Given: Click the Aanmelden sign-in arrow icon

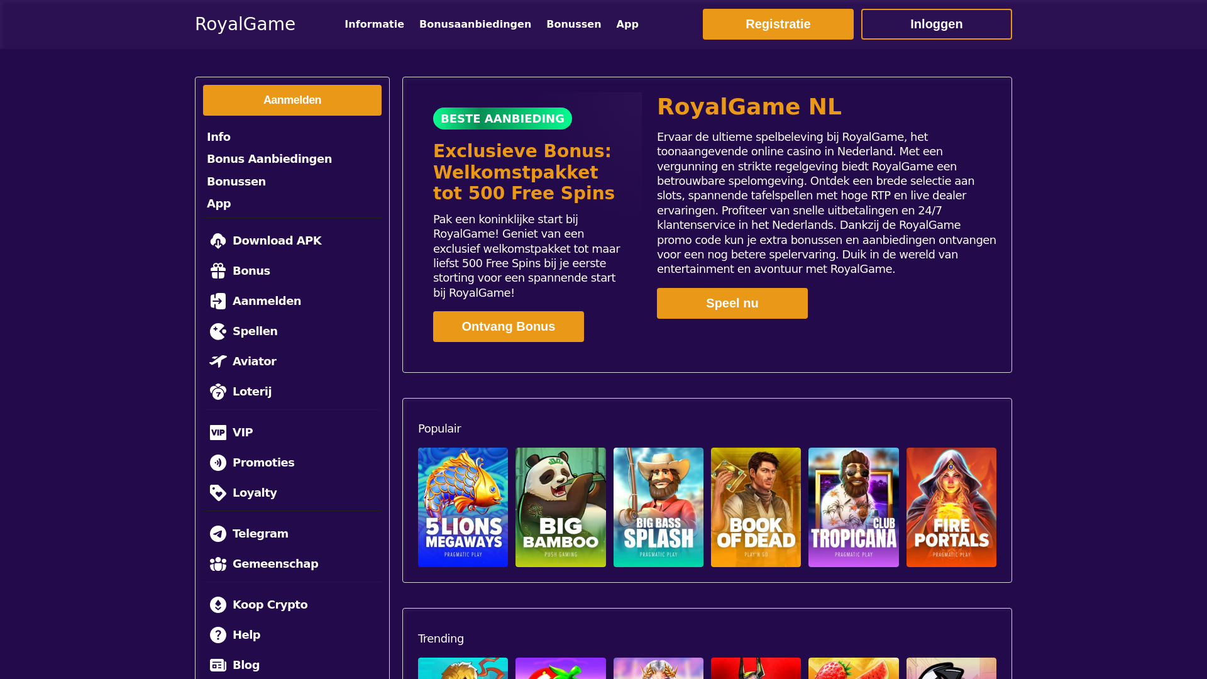Looking at the screenshot, I should tap(218, 301).
